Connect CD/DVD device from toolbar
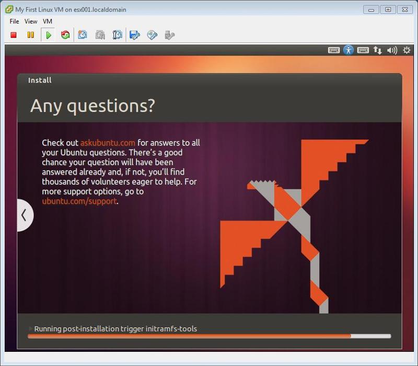The height and width of the screenshot is (366, 418). click(152, 35)
